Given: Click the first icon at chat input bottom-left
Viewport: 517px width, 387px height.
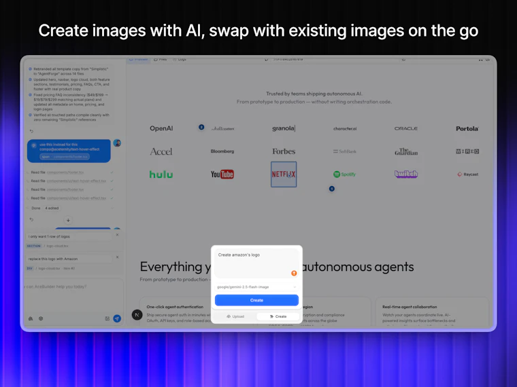Looking at the screenshot, I should pos(31,318).
